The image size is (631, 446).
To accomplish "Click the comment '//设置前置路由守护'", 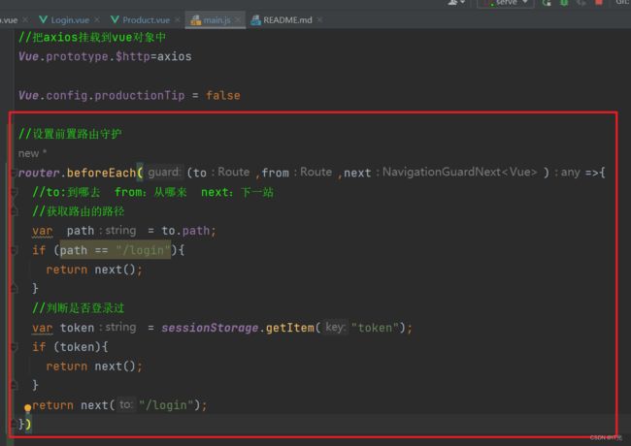I will (x=70, y=134).
